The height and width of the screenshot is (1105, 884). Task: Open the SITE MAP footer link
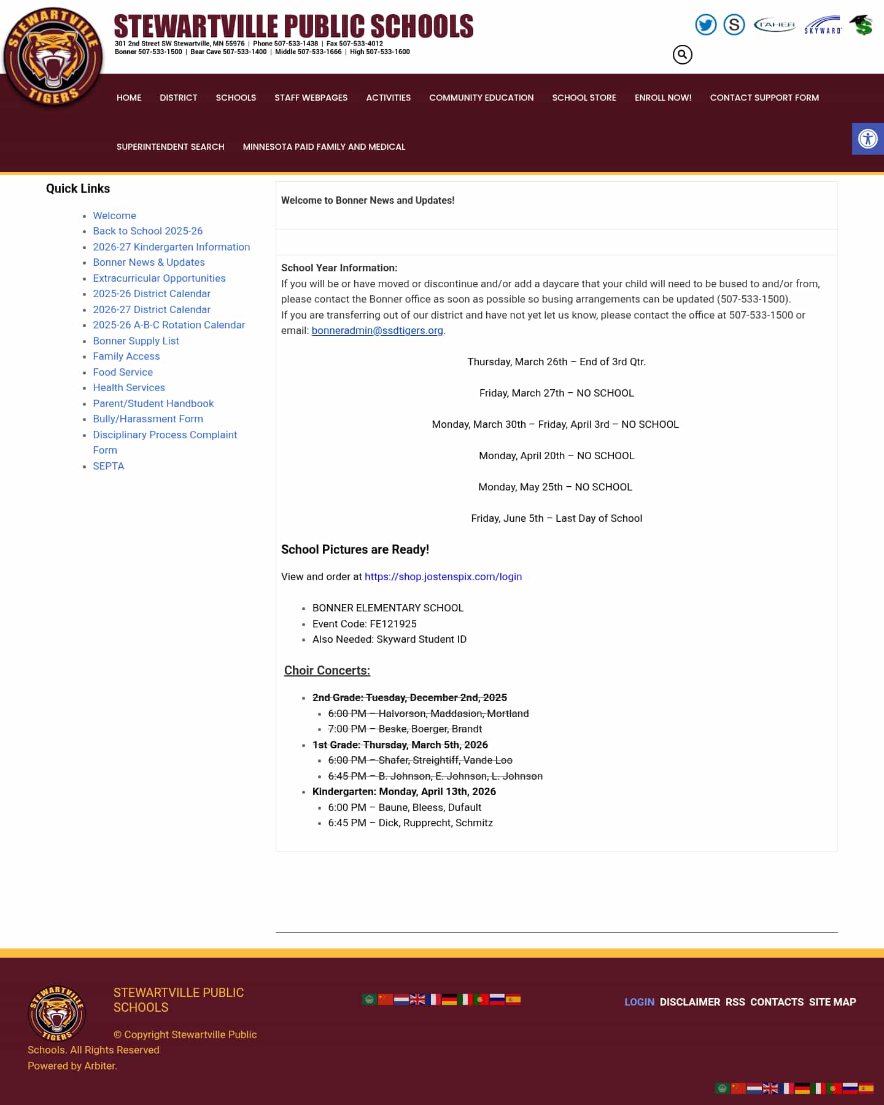[x=832, y=1002]
